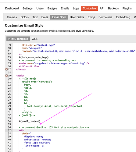Click the closing head tag on line 17
This screenshot has height=152, width=136.
click(21, 69)
